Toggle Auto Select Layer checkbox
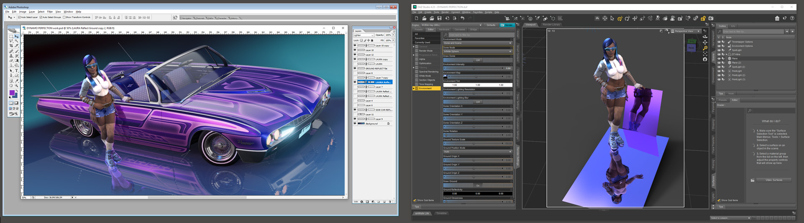Image resolution: width=804 pixels, height=223 pixels. pyautogui.click(x=19, y=18)
